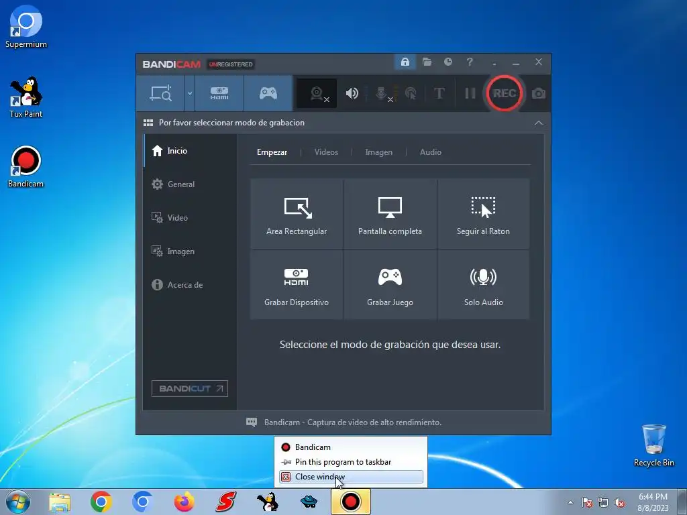Open Tux Paint desktop shortcut
The image size is (687, 515).
click(x=26, y=97)
